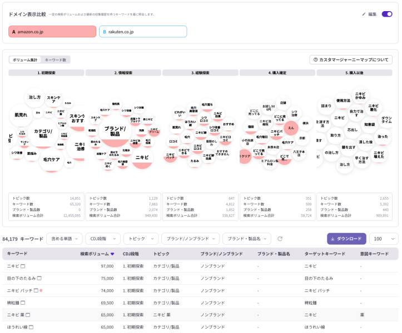Select the amazon.co.jp domain field
The width and height of the screenshot is (402, 333).
[x=52, y=32]
